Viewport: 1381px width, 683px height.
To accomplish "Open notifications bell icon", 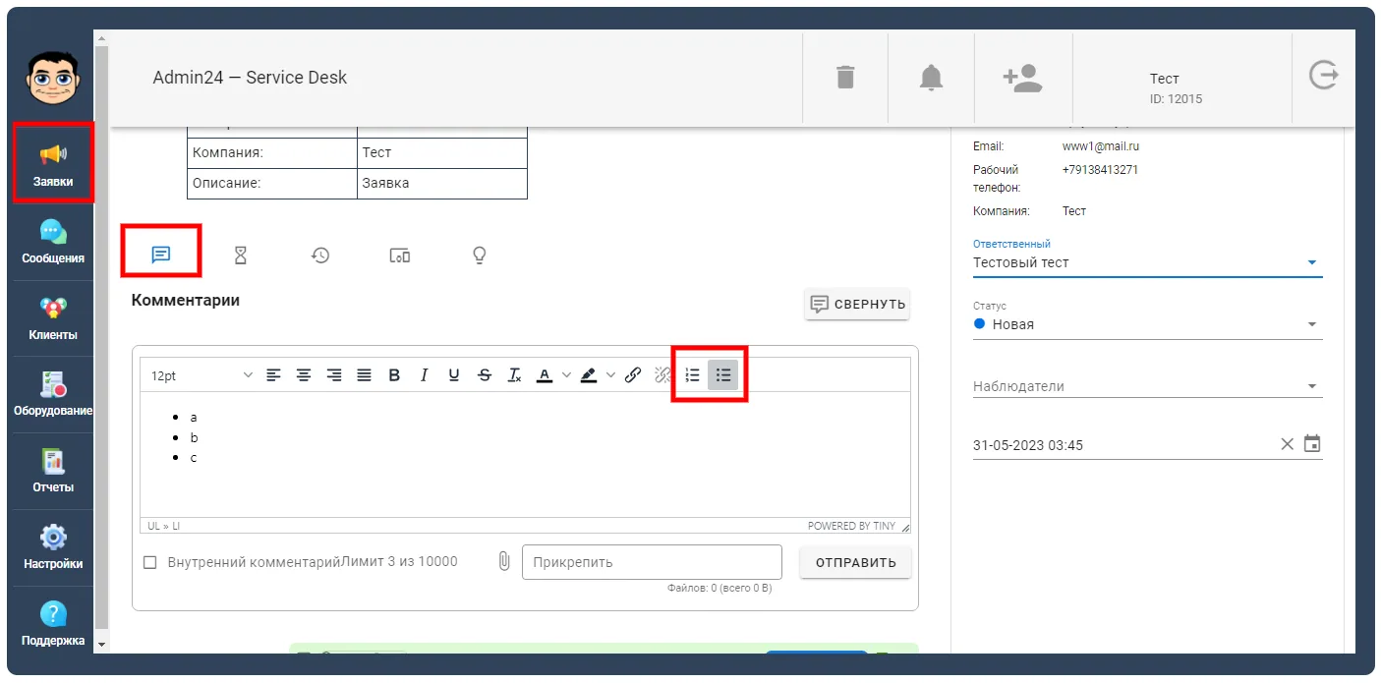I will 931,78.
